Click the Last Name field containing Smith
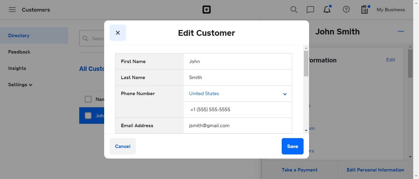419x179 pixels. [x=238, y=77]
